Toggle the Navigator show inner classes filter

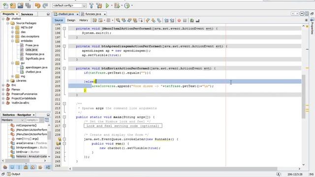tap(33, 167)
